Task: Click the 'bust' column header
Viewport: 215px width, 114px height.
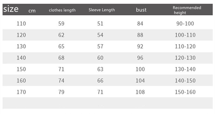Action: [x=141, y=10]
